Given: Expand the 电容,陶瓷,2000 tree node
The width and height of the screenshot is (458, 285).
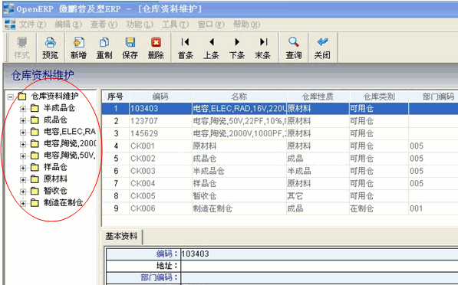Looking at the screenshot, I should [23, 144].
